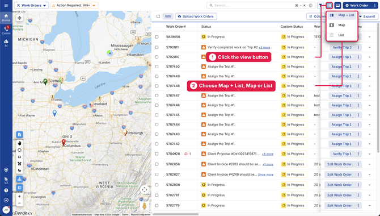The width and height of the screenshot is (380, 216).
Task: Check the box for work order 5787447
Action: click(x=157, y=95)
